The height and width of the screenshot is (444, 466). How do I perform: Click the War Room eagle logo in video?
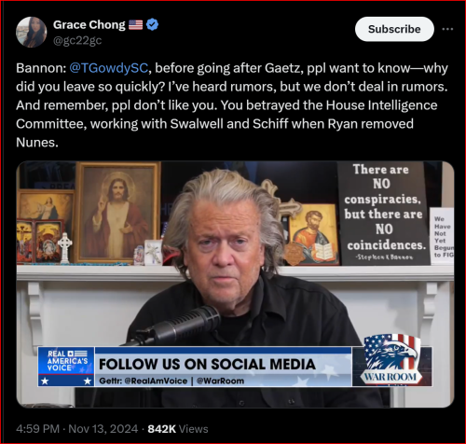coord(392,360)
